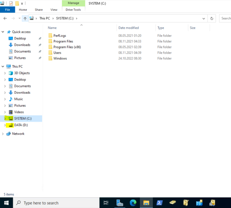Viewport: 231px width, 208px height.
Task: Click the New folder quick access icon
Action: [x=17, y=3]
